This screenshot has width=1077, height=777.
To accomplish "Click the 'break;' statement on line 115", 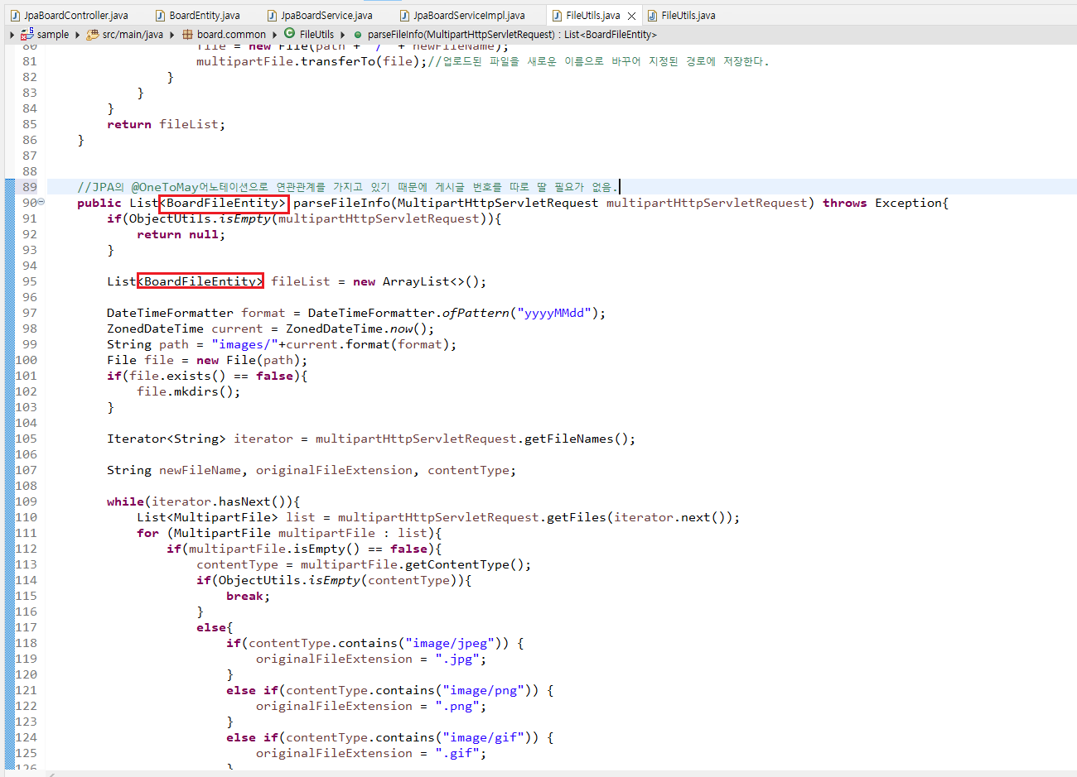I will (x=249, y=596).
